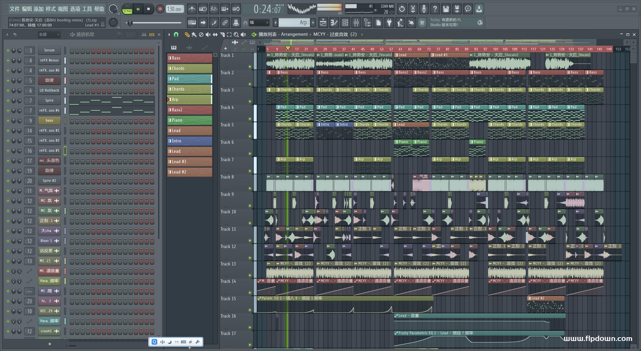Open the plugin picker plug icon
This screenshot has width=641, height=351.
(x=389, y=23)
